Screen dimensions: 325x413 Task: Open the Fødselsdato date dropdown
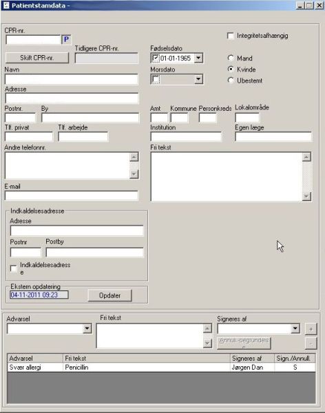198,58
